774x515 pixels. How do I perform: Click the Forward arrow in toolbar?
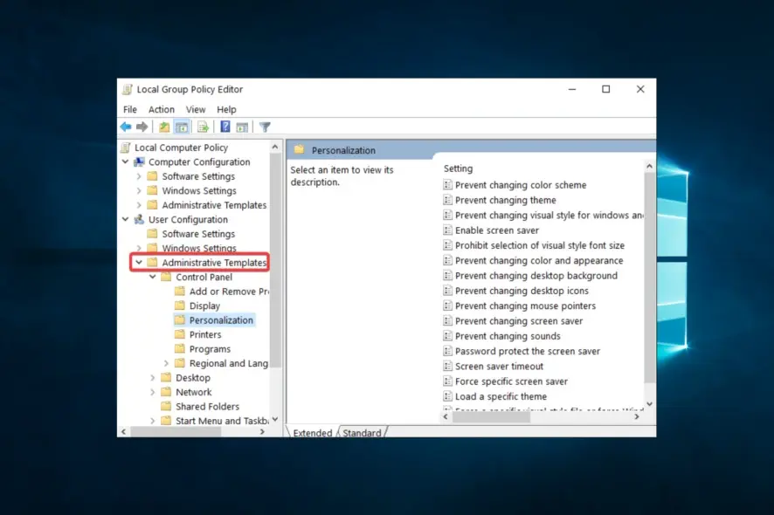(x=141, y=127)
